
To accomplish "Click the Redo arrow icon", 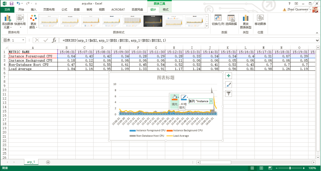I will point(28,4).
